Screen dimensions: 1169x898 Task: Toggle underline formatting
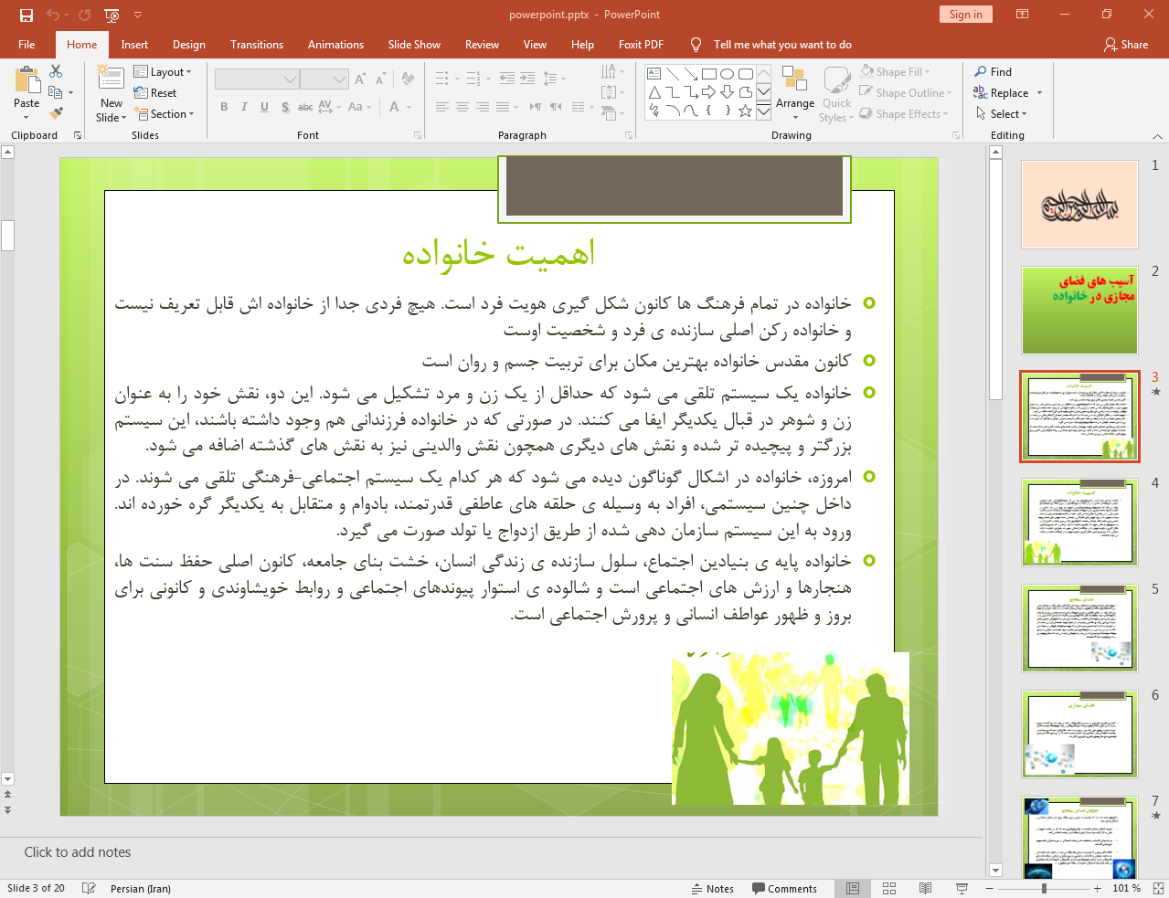tap(264, 107)
